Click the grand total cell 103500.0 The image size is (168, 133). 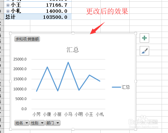coord(55,17)
